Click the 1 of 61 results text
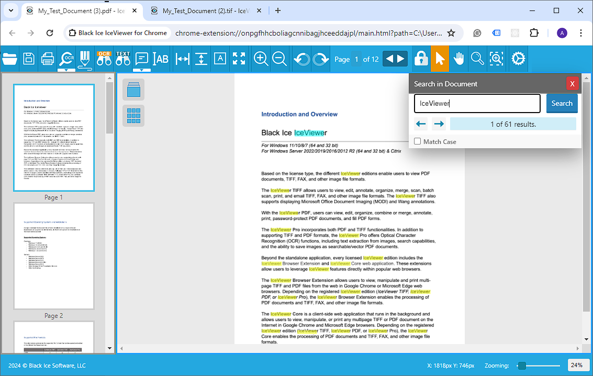Screen dimensions: 593x376 [x=513, y=124]
